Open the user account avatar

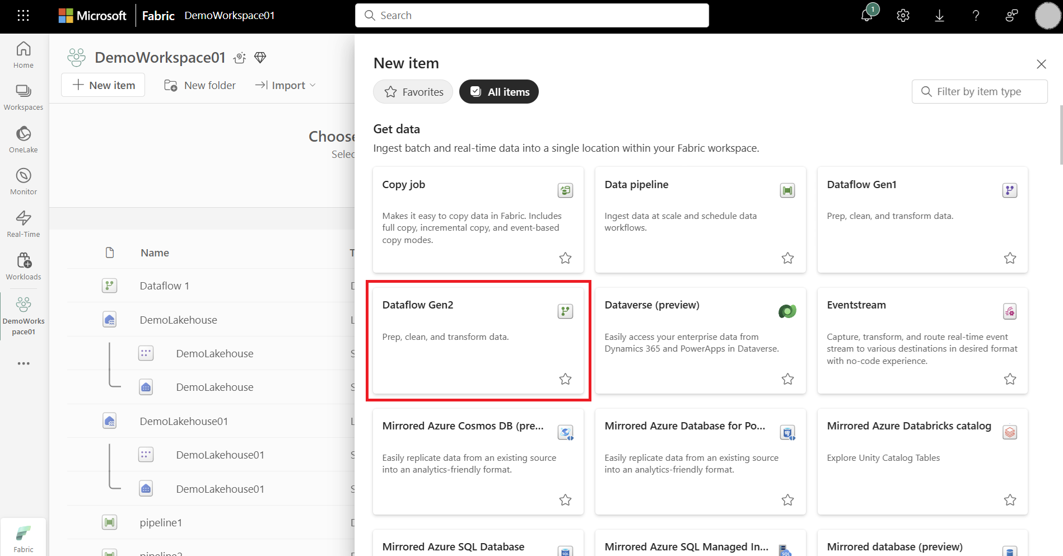1047,16
